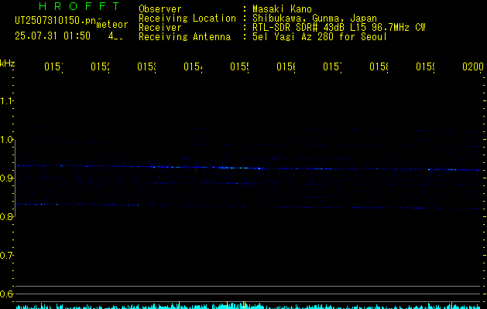This screenshot has height=309, width=487.
Task: Click the bright echo near 0155 on carrier
Action: tap(241, 168)
